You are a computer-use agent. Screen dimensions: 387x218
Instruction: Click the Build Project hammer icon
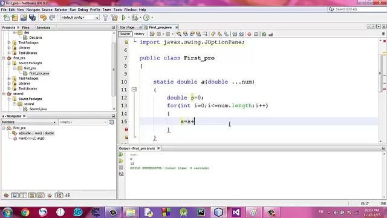105,18
